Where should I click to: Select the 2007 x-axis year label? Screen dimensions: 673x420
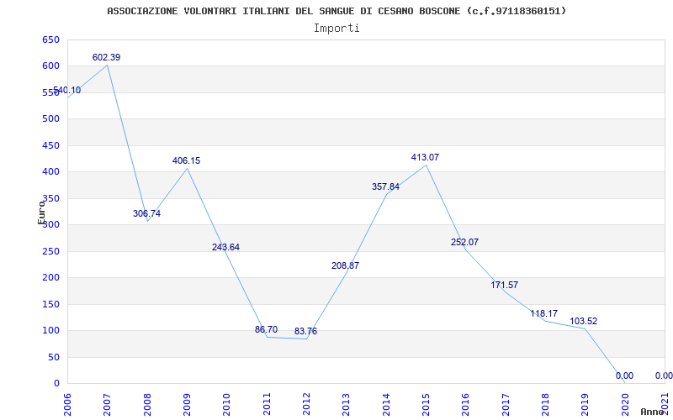(x=107, y=405)
